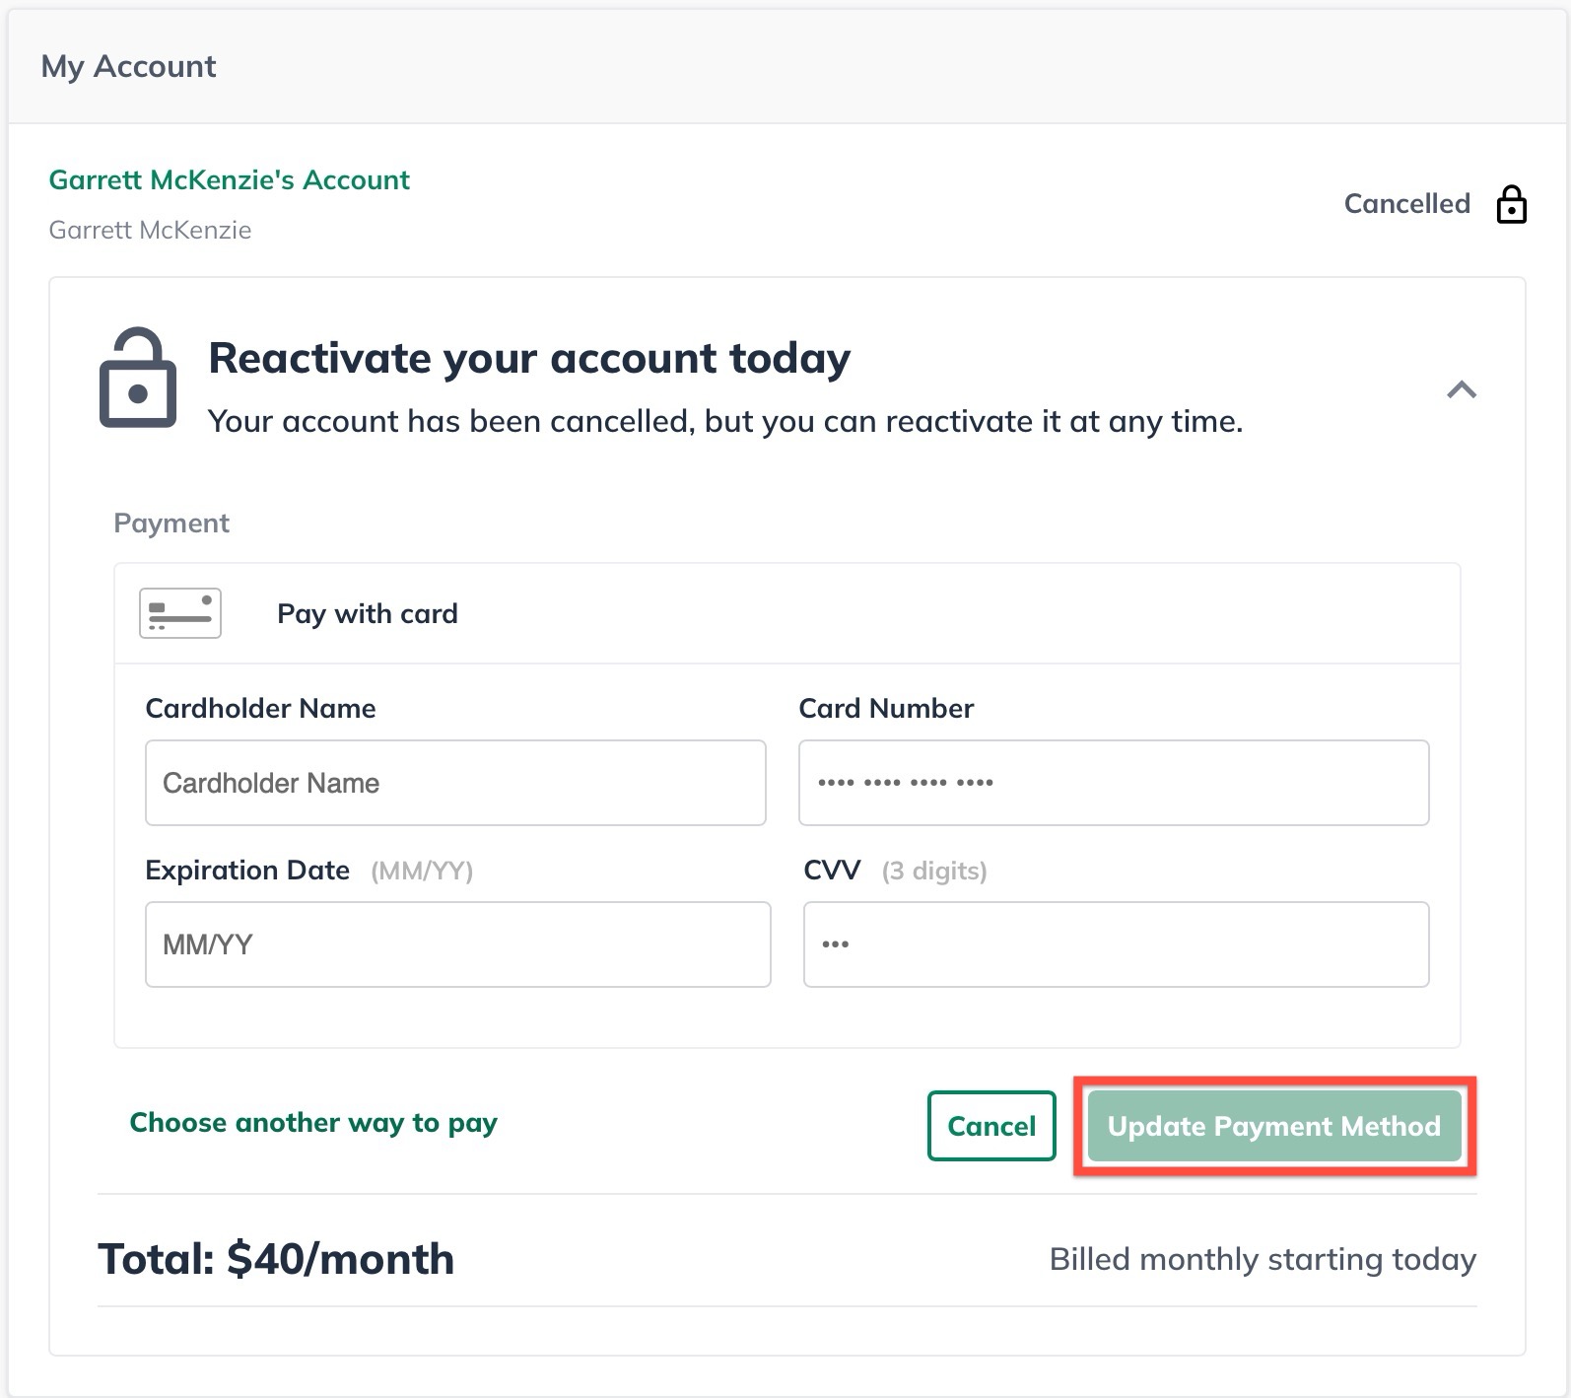The image size is (1571, 1398).
Task: Select the My Account header tab
Action: point(128,66)
